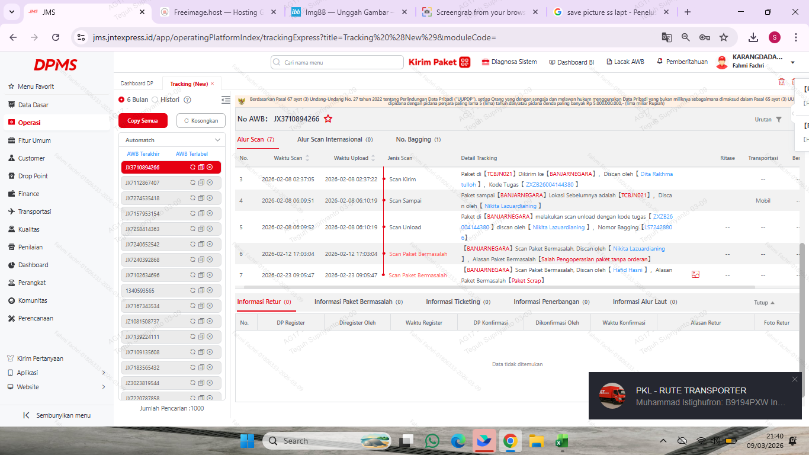809x455 pixels.
Task: Open task code link ZXZB26004144380 in row 3
Action: (550, 185)
